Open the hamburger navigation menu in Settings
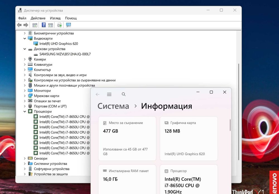This screenshot has width=279, height=194. coord(109,94)
